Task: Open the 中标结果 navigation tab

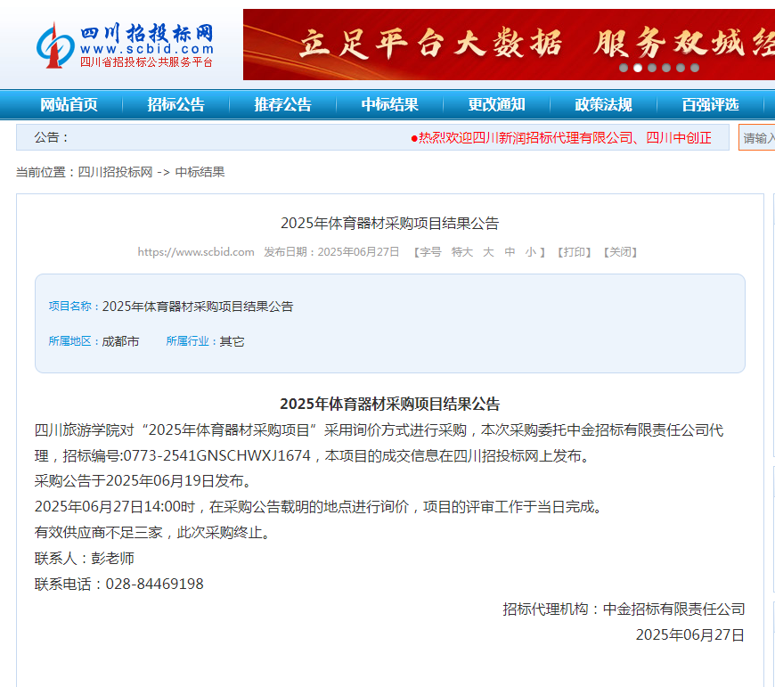Action: pyautogui.click(x=389, y=105)
